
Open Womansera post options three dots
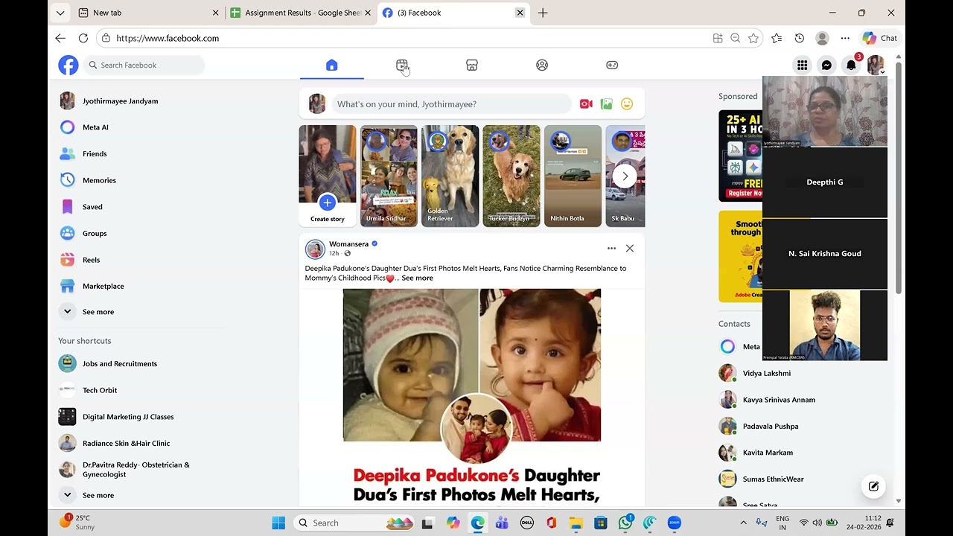point(611,249)
